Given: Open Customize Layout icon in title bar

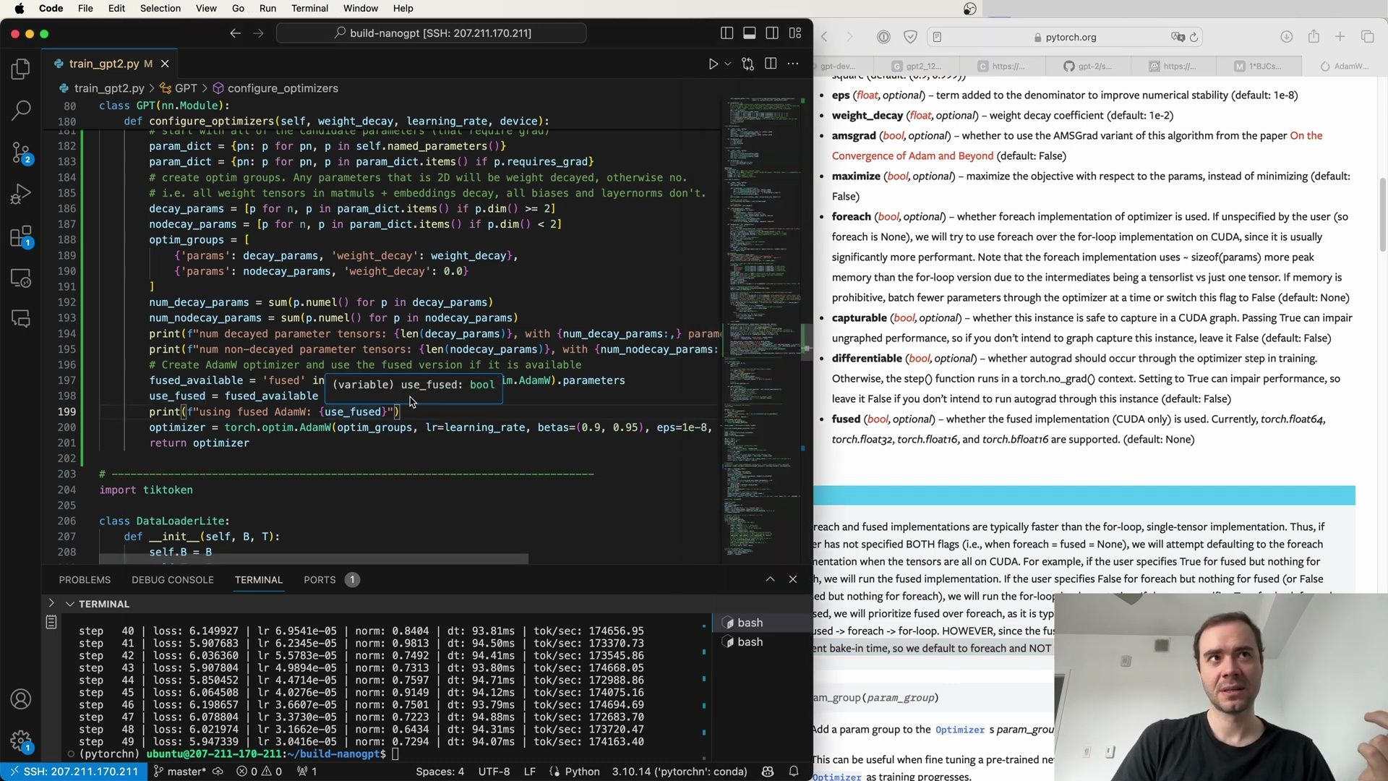Looking at the screenshot, I should 795,33.
